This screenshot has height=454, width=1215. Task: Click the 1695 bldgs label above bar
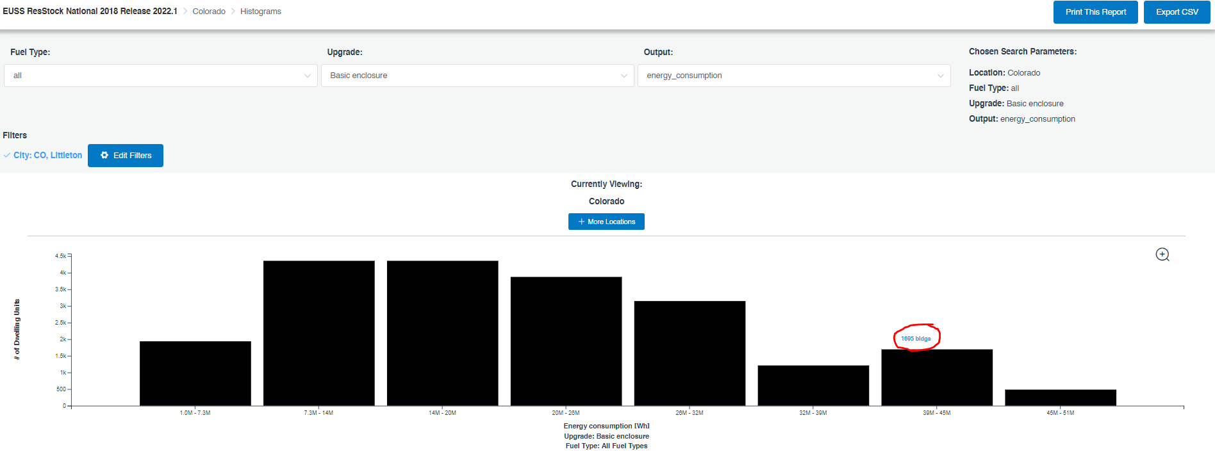pyautogui.click(x=916, y=339)
